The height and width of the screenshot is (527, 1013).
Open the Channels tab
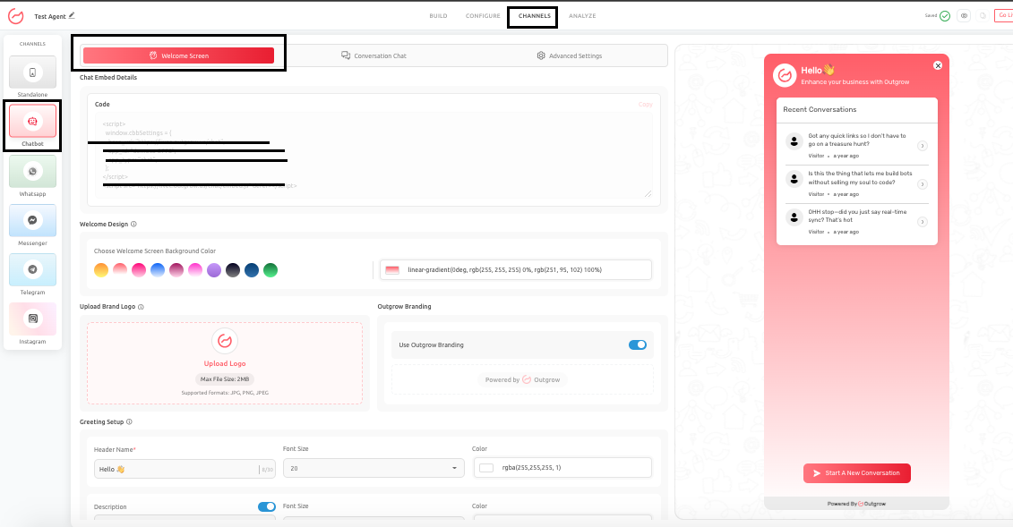pyautogui.click(x=535, y=16)
